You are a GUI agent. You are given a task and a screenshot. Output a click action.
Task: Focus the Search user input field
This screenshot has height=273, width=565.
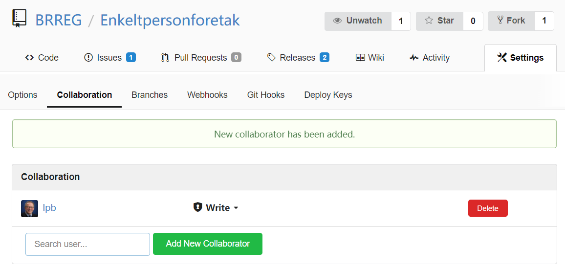87,244
